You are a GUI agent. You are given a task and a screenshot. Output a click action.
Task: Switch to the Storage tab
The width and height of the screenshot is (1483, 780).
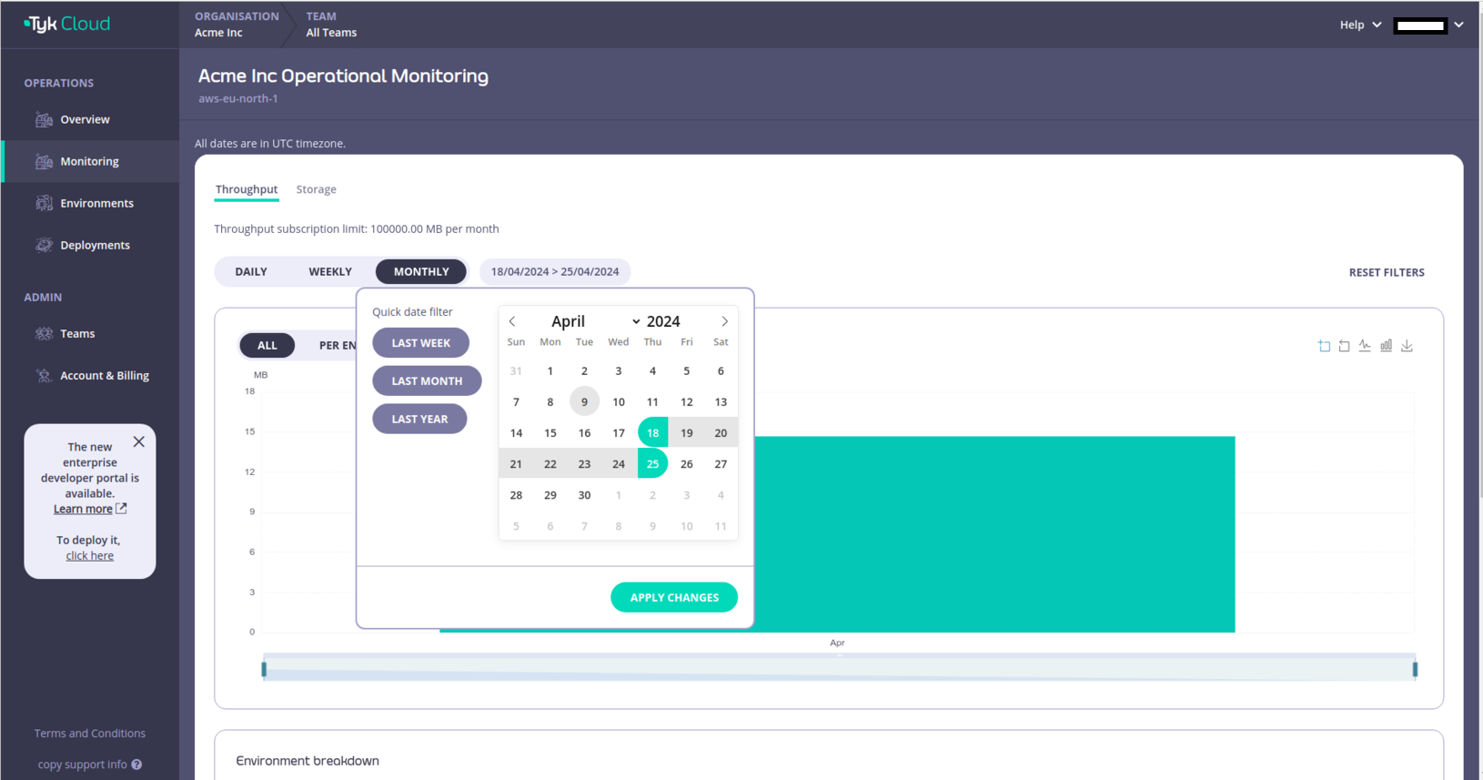(x=316, y=189)
